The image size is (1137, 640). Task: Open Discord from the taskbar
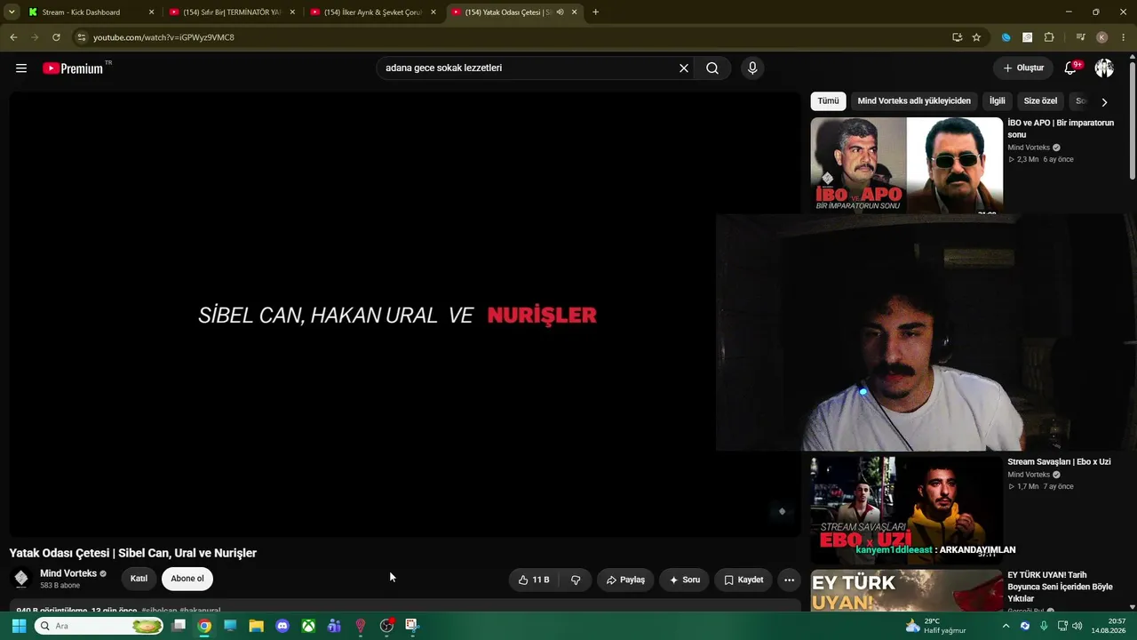tap(282, 626)
